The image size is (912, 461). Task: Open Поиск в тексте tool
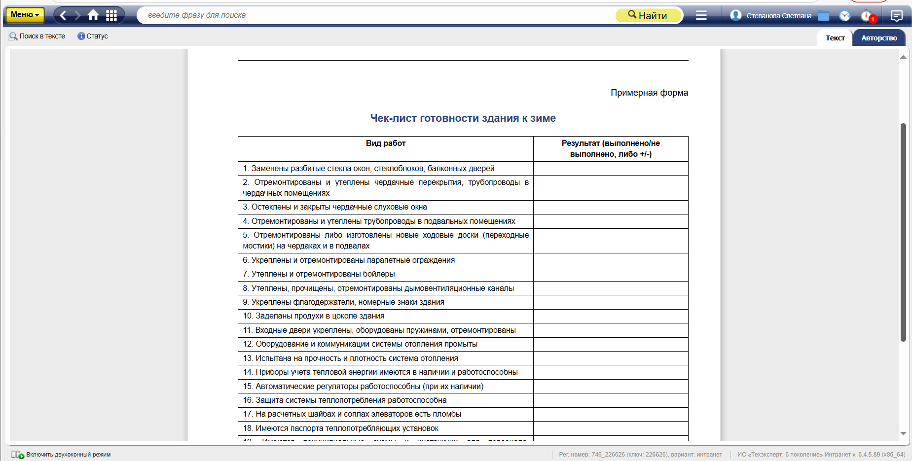(x=37, y=36)
